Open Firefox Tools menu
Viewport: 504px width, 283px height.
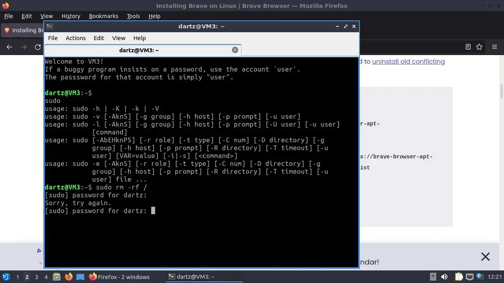(133, 16)
